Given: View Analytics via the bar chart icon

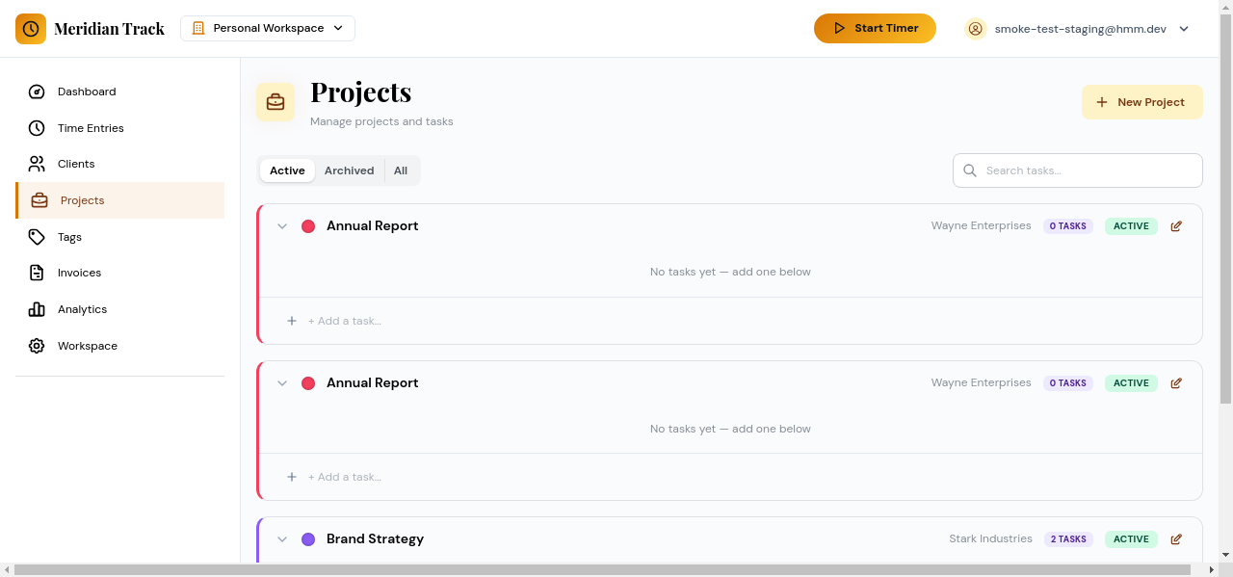Looking at the screenshot, I should [x=37, y=309].
